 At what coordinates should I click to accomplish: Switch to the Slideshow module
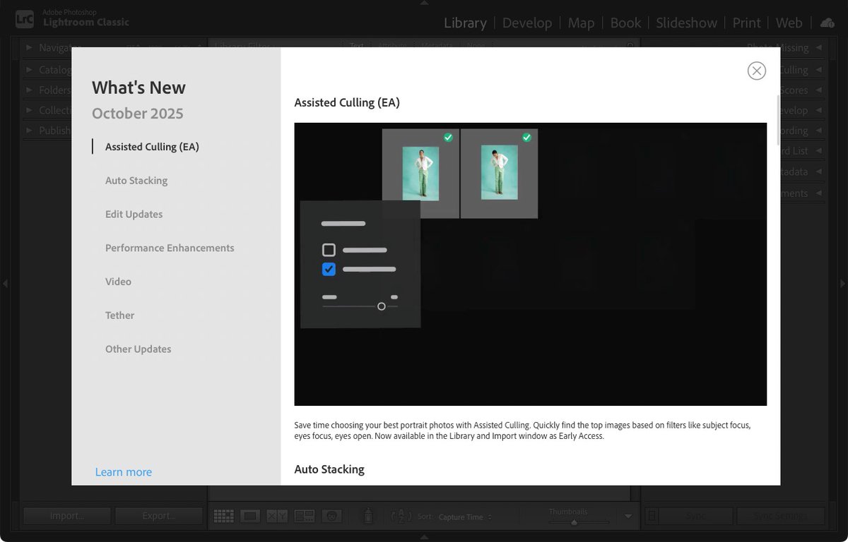point(686,23)
